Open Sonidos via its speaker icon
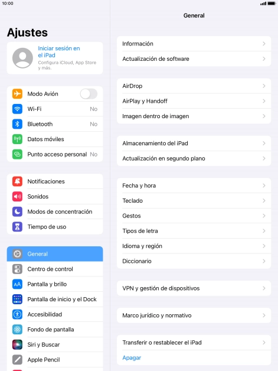The height and width of the screenshot is (371, 278). 17,196
